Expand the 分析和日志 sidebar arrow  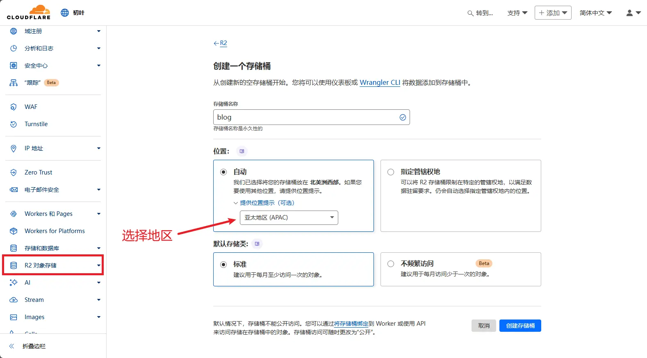coord(99,48)
